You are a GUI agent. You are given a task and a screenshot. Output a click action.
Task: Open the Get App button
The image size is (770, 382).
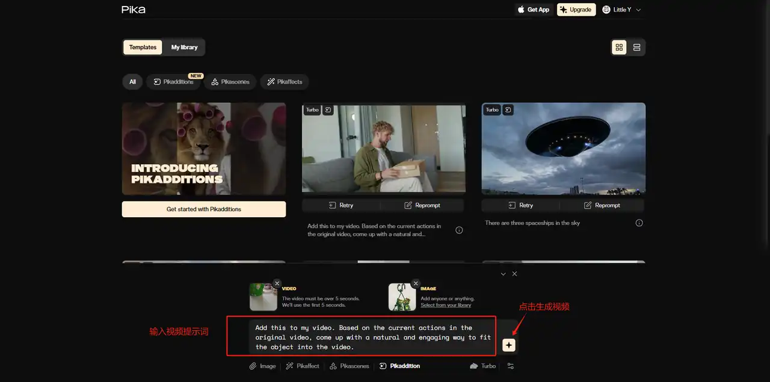(x=534, y=10)
